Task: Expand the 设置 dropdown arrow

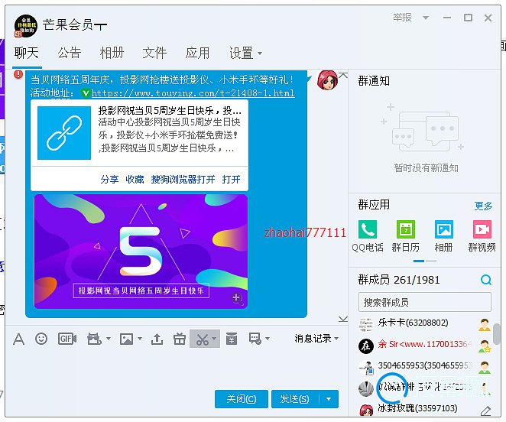Action: pos(260,54)
